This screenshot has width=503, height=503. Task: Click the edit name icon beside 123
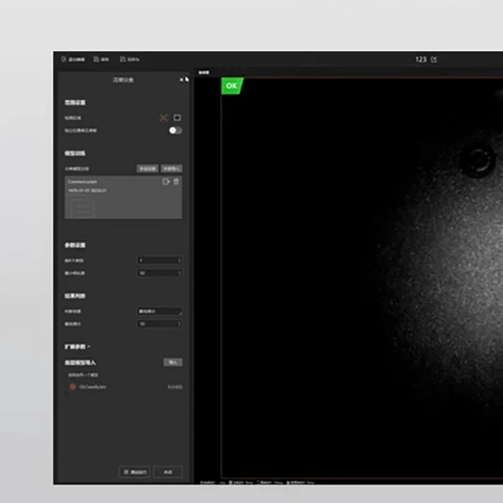point(434,60)
